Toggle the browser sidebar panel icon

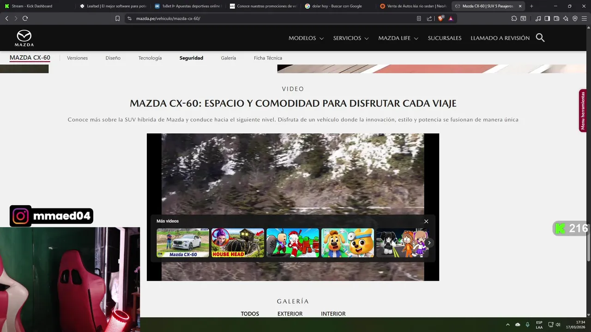tap(547, 18)
